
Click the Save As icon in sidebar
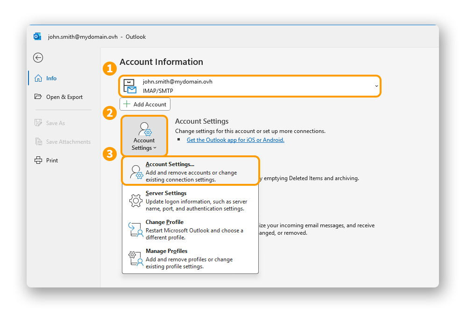point(38,123)
